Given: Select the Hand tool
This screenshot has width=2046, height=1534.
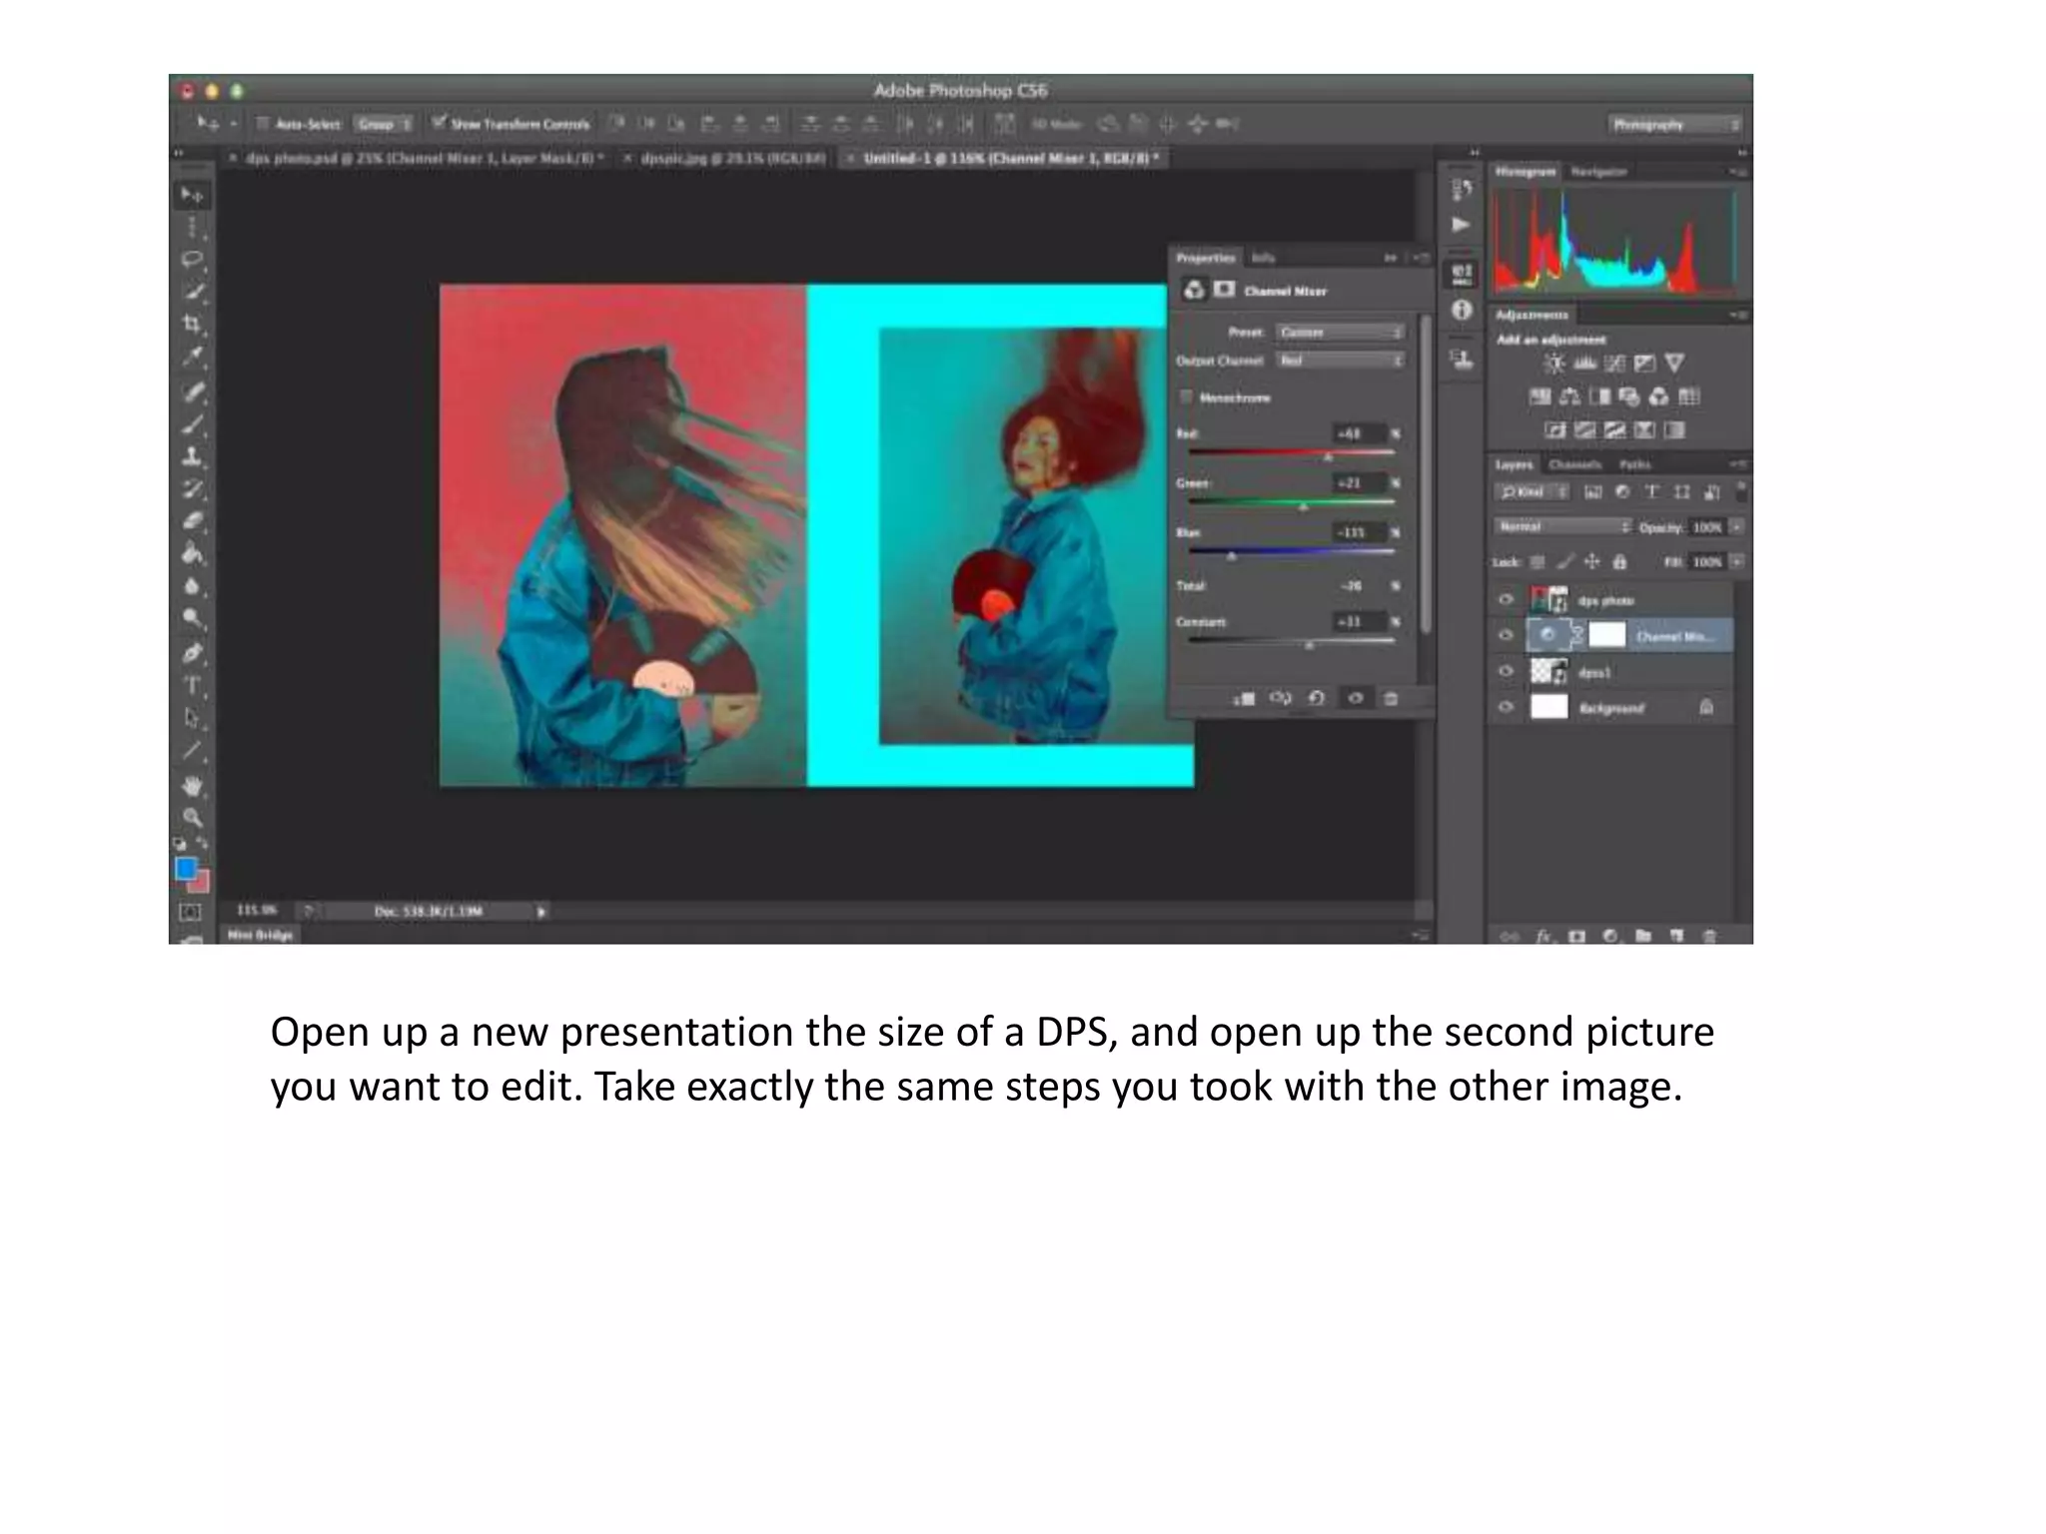Looking at the screenshot, I should pos(191,785).
